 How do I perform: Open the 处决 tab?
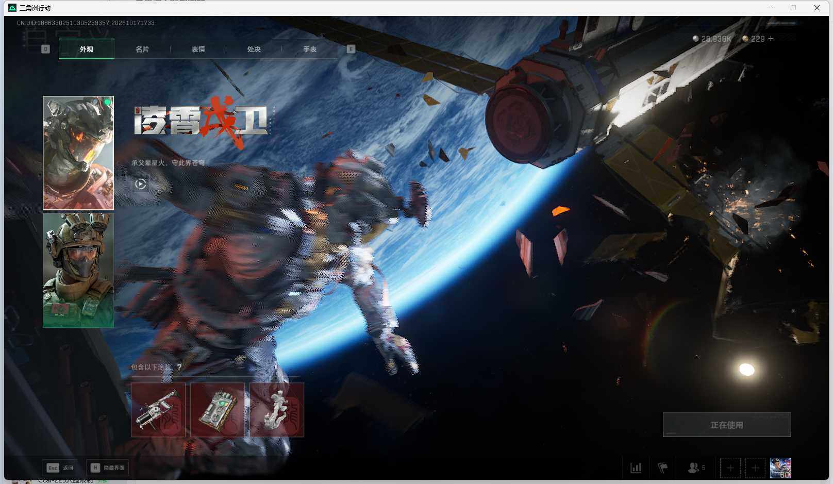click(x=254, y=49)
